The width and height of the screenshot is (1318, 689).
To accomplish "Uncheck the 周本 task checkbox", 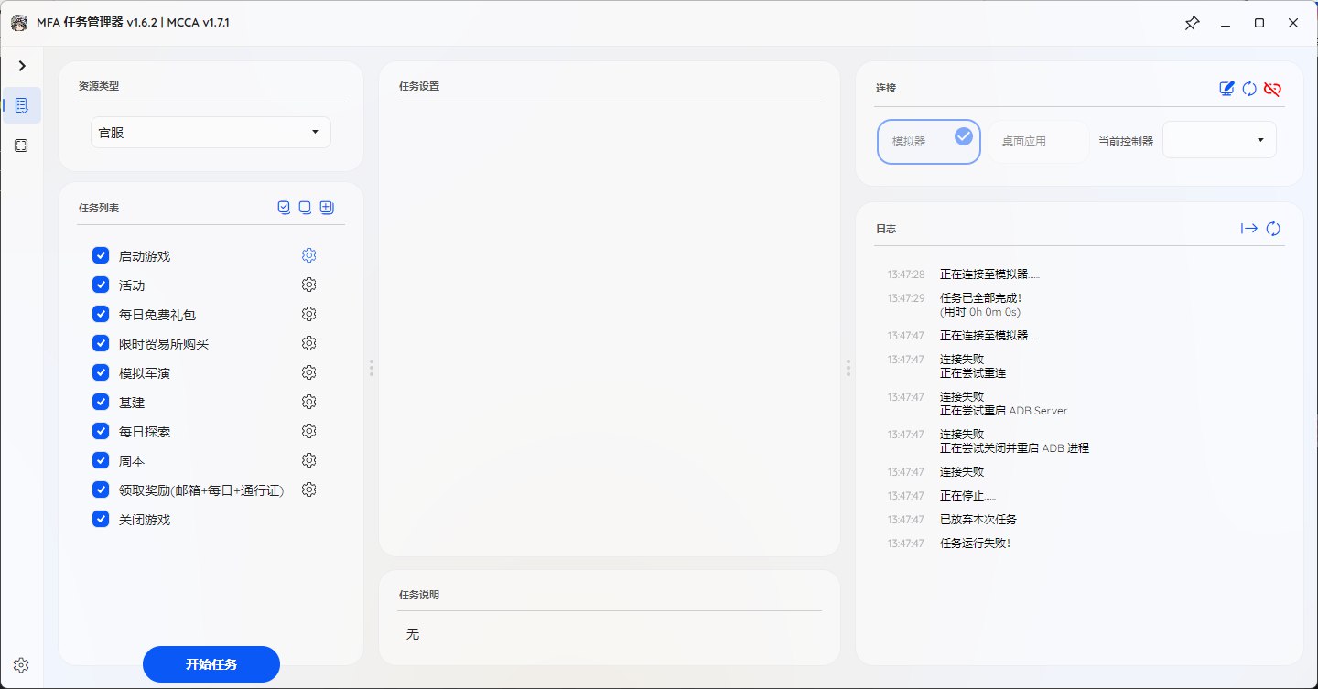I will [101, 460].
